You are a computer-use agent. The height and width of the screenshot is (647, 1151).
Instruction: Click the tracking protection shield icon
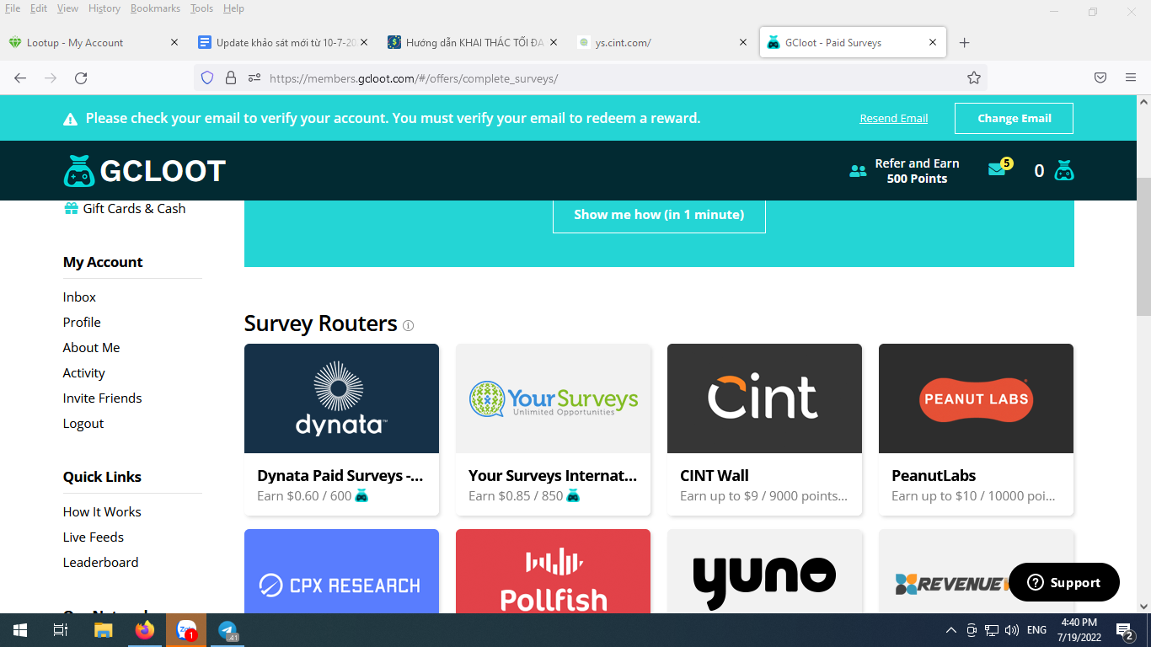[x=207, y=78]
